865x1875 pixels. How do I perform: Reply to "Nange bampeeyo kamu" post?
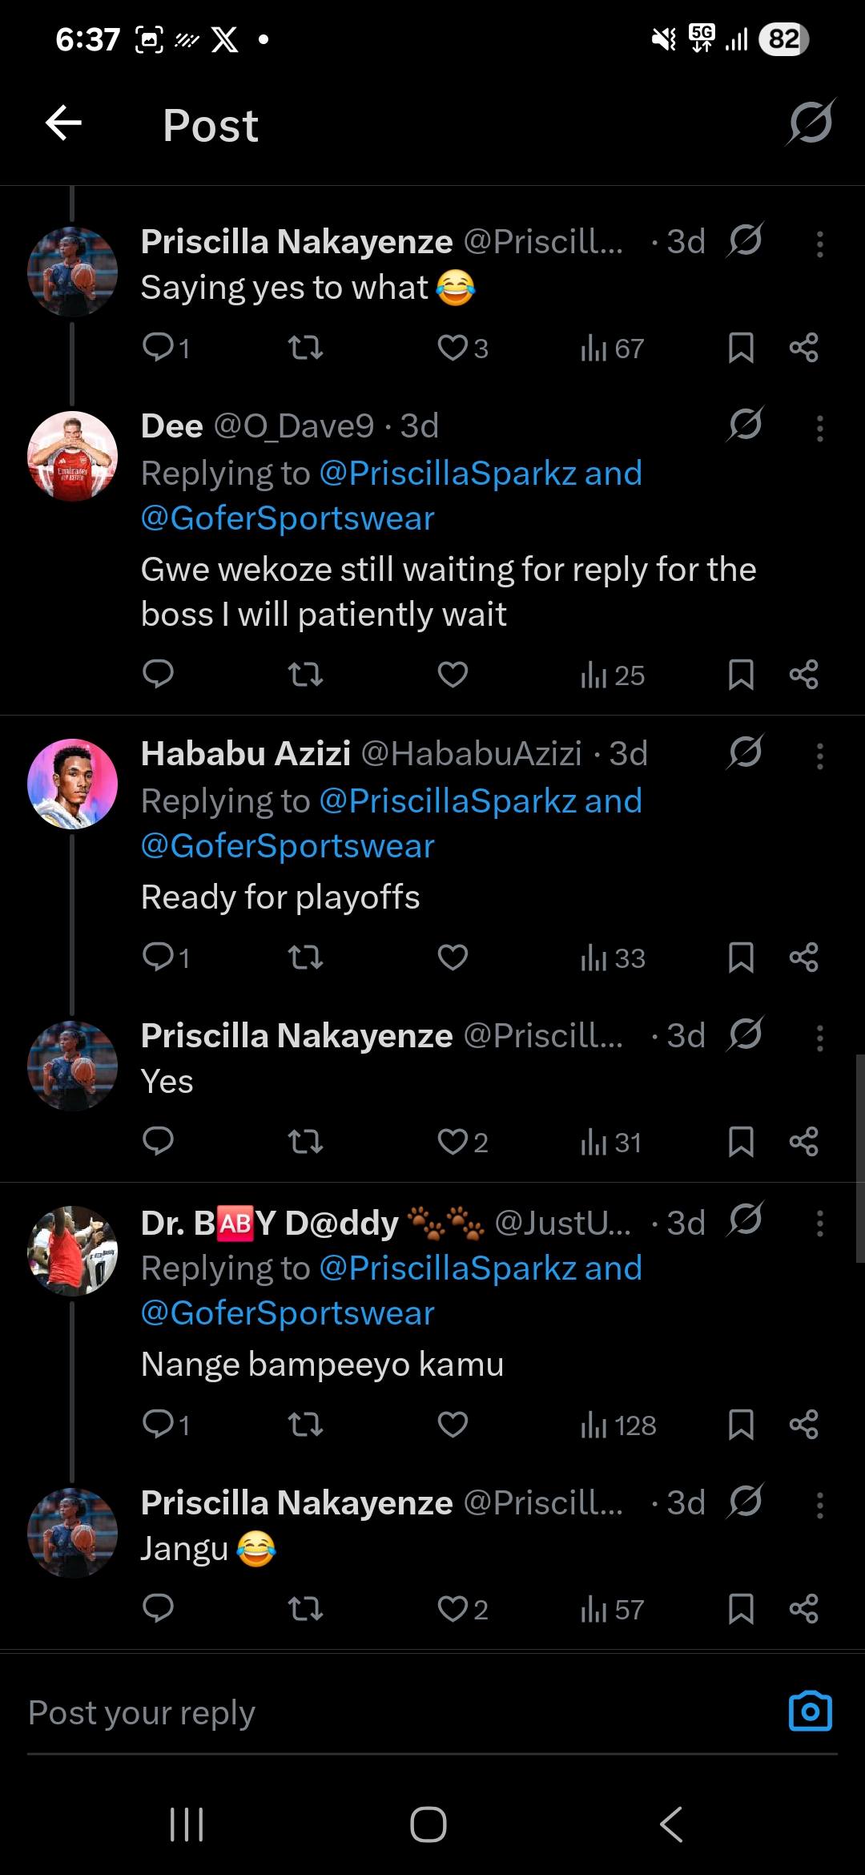159,1424
